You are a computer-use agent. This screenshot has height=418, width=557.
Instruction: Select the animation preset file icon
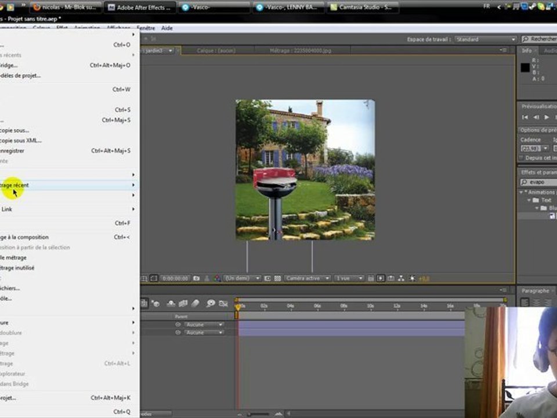(552, 216)
